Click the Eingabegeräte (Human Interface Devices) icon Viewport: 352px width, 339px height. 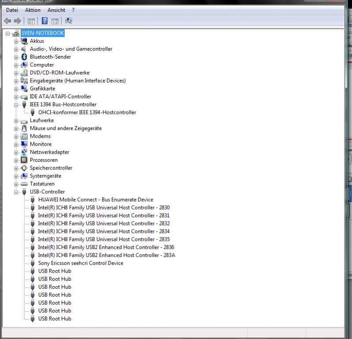[24, 81]
